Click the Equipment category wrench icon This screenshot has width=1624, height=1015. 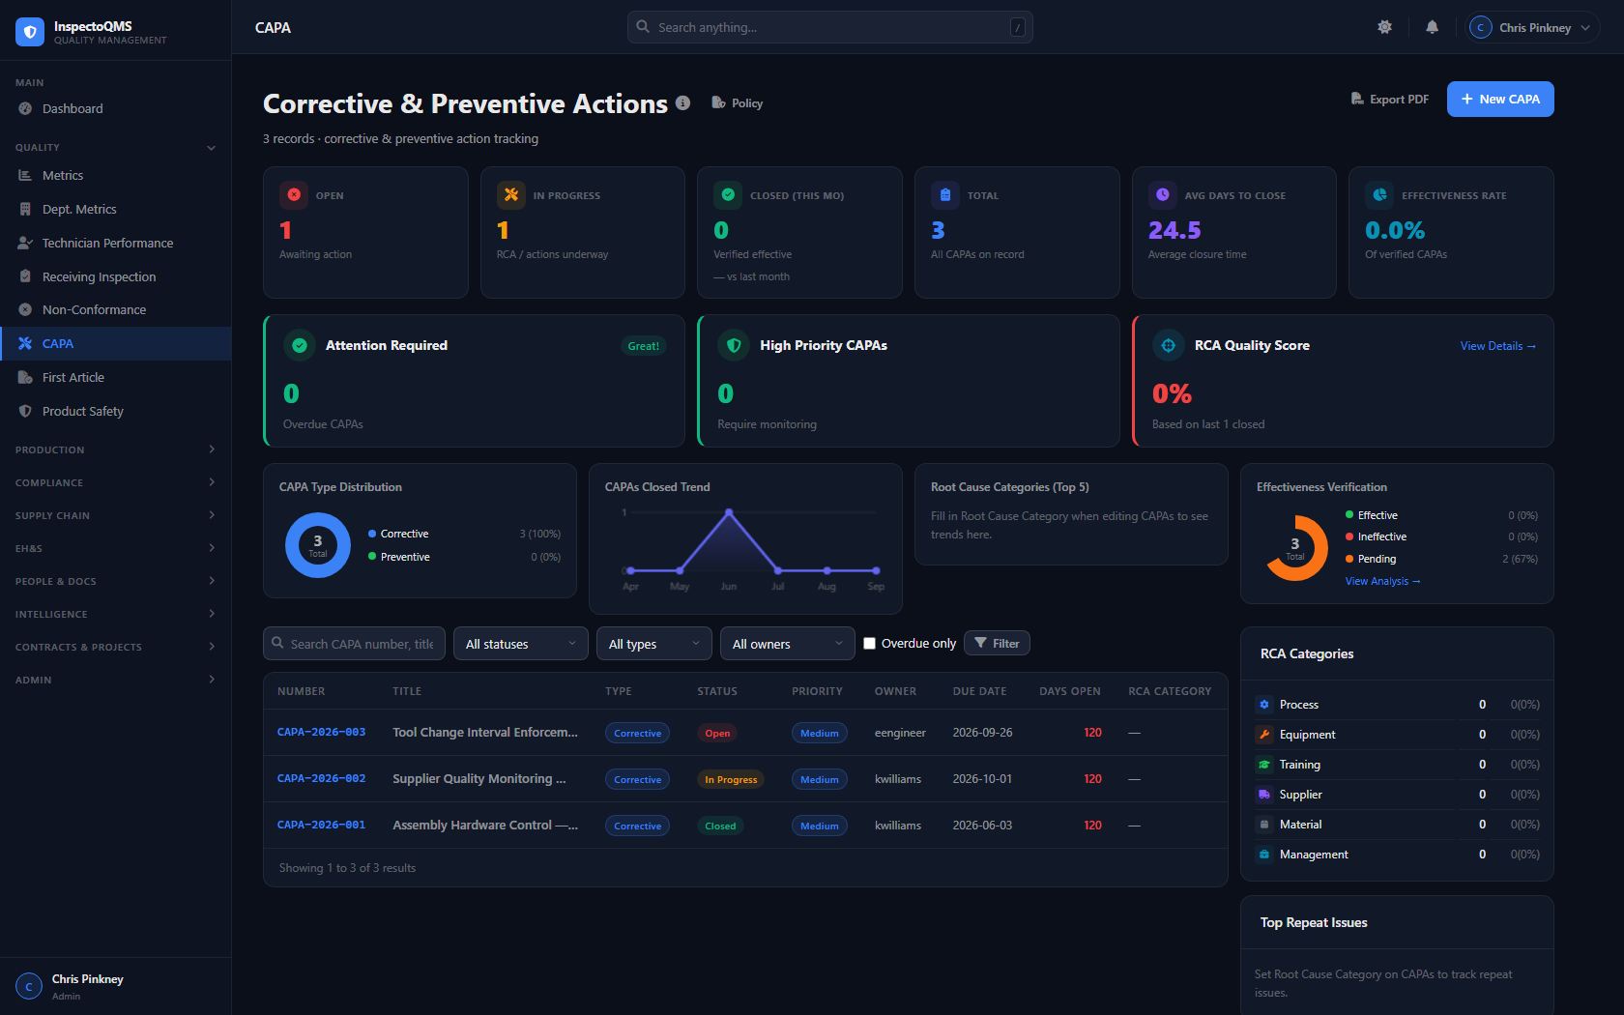click(x=1263, y=734)
